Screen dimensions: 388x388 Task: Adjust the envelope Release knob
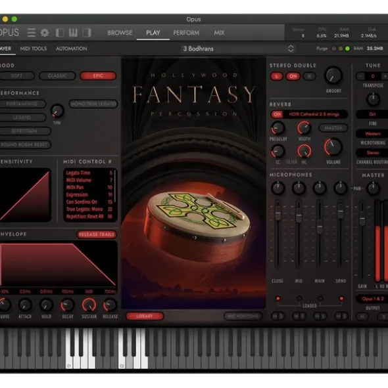(110, 305)
